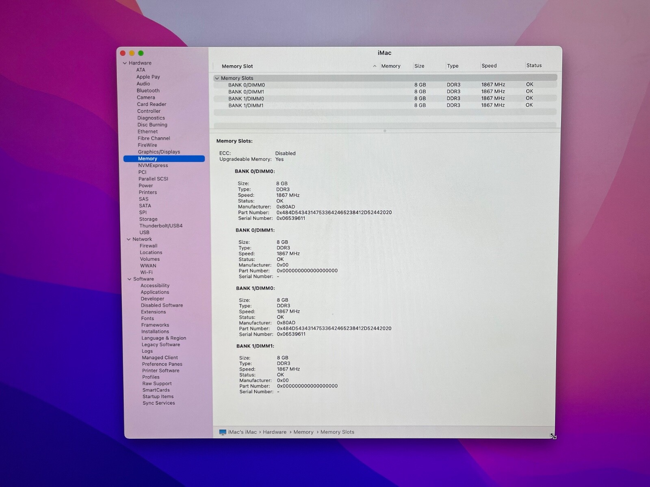
Task: Click the split view divider handle
Action: coord(385,131)
